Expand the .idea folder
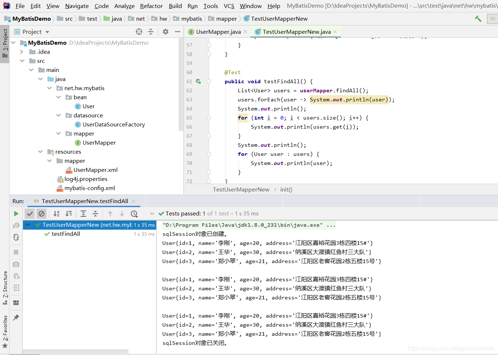 (x=22, y=52)
